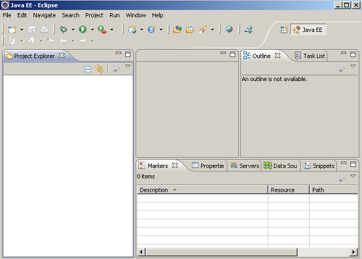Maximize the Project Explorer view
This screenshot has height=259, width=362.
128,54
